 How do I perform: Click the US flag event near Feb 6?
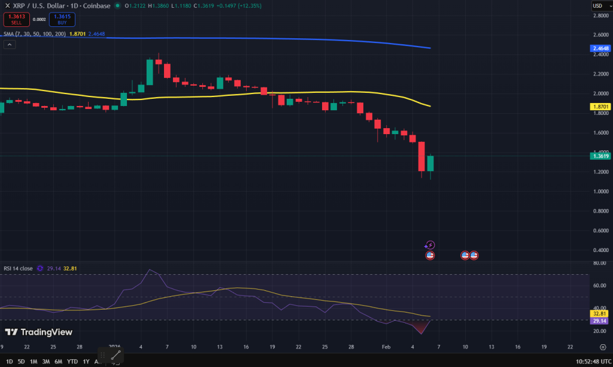point(430,256)
